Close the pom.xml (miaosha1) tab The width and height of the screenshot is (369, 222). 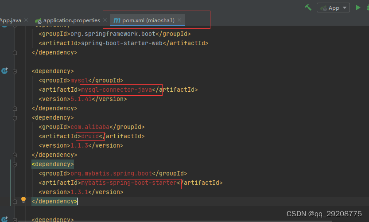pos(179,20)
